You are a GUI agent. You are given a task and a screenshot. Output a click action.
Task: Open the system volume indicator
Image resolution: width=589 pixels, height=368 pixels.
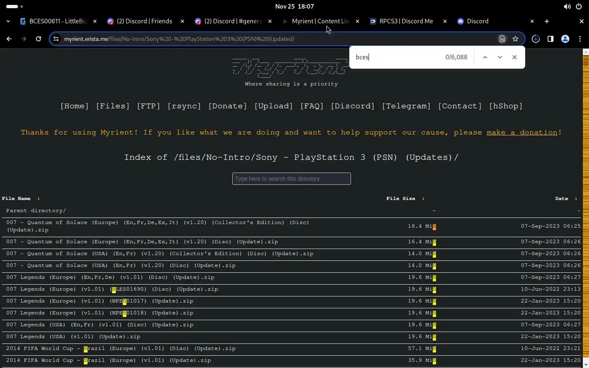pyautogui.click(x=567, y=7)
